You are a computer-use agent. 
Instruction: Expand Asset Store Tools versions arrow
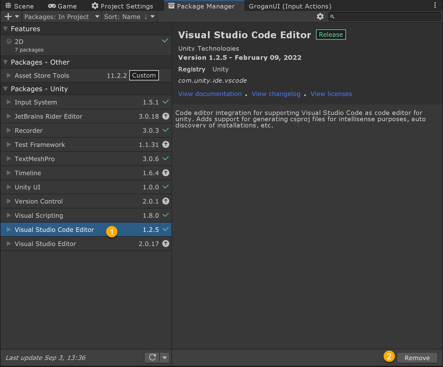[x=9, y=75]
